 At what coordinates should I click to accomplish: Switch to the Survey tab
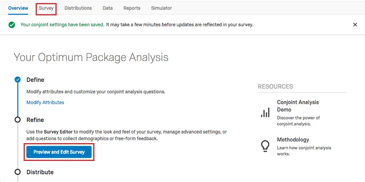[x=46, y=8]
